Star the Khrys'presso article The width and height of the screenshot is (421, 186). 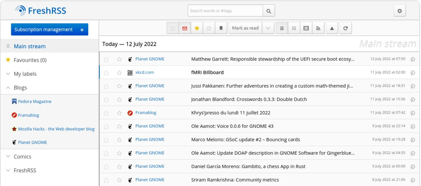(119, 113)
